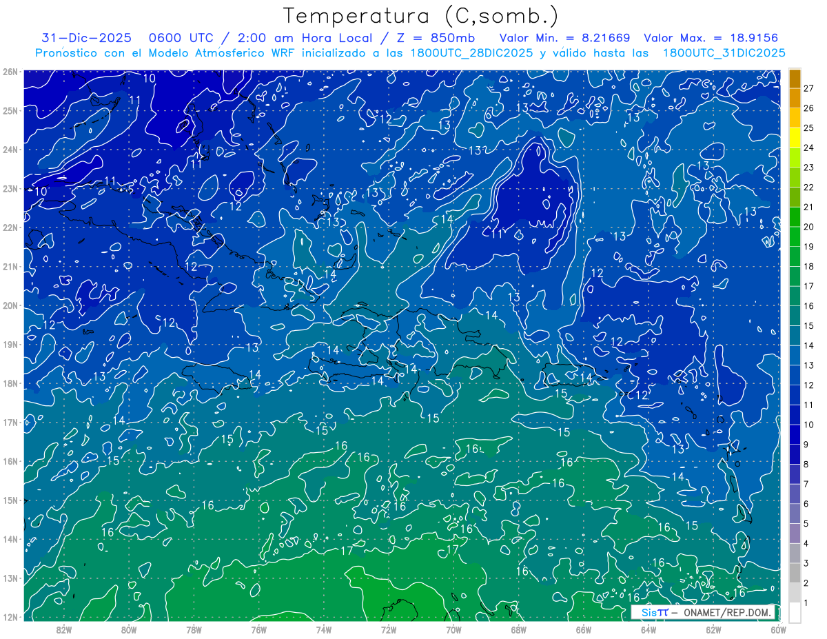The height and width of the screenshot is (639, 827).
Task: Click the 15N latitude axis label
Action: click(10, 500)
